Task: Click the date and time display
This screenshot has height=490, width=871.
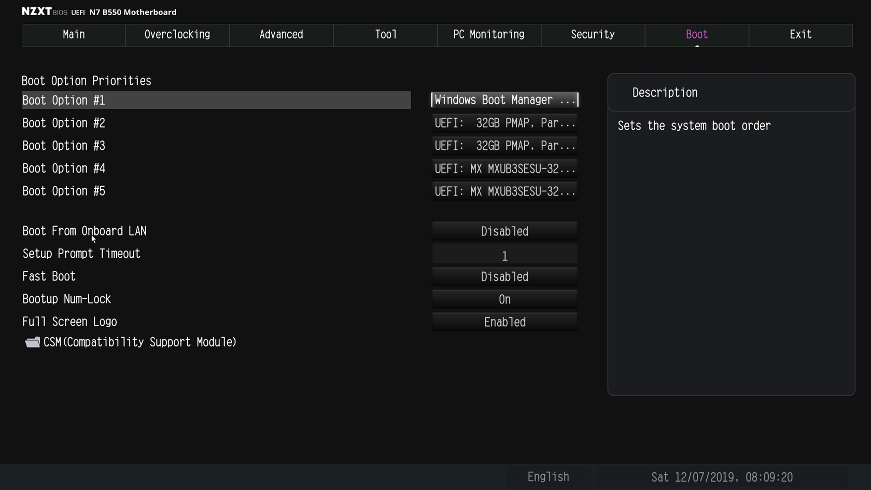Action: click(722, 477)
